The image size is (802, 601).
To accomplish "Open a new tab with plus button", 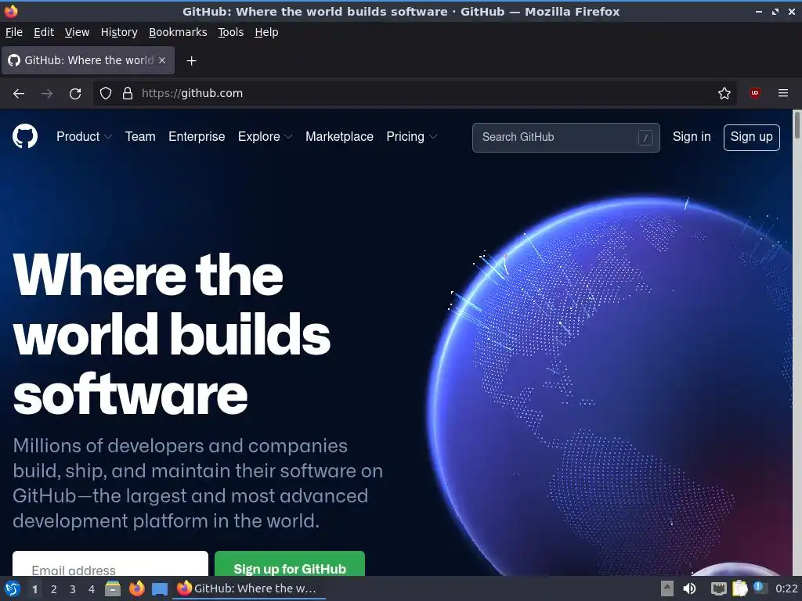I will (x=191, y=61).
